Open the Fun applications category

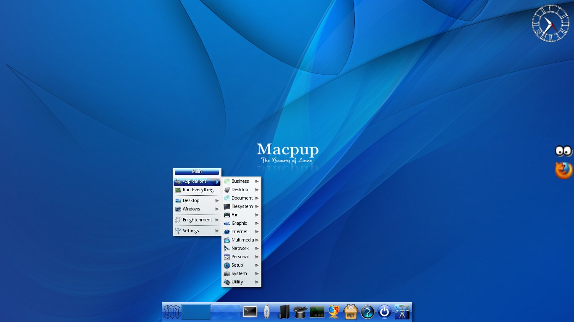click(242, 215)
